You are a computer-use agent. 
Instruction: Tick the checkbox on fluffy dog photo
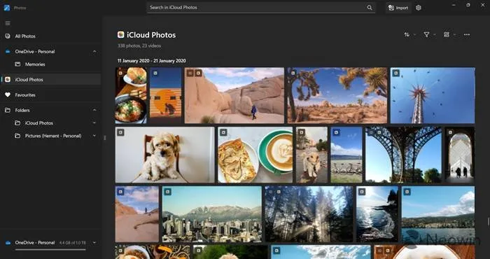(120, 132)
